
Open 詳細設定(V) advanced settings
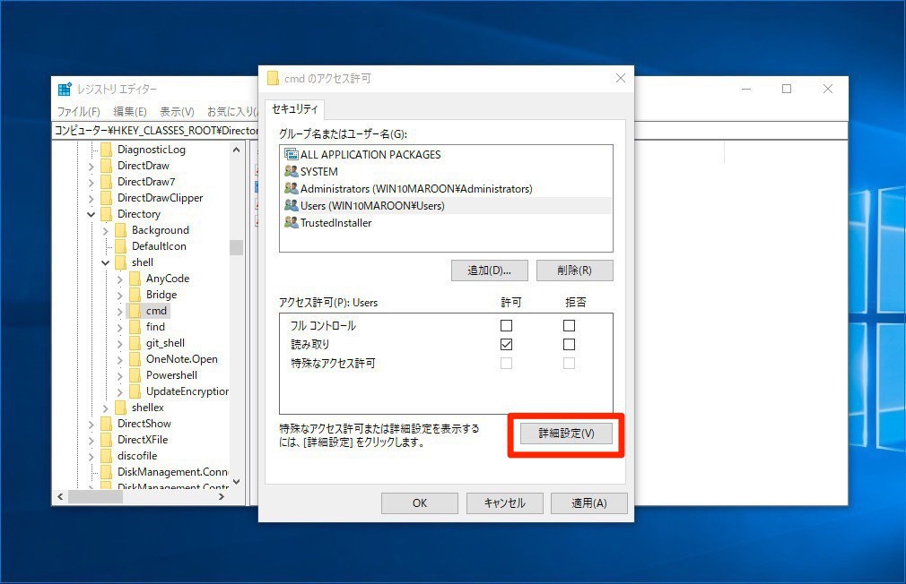[x=566, y=434]
